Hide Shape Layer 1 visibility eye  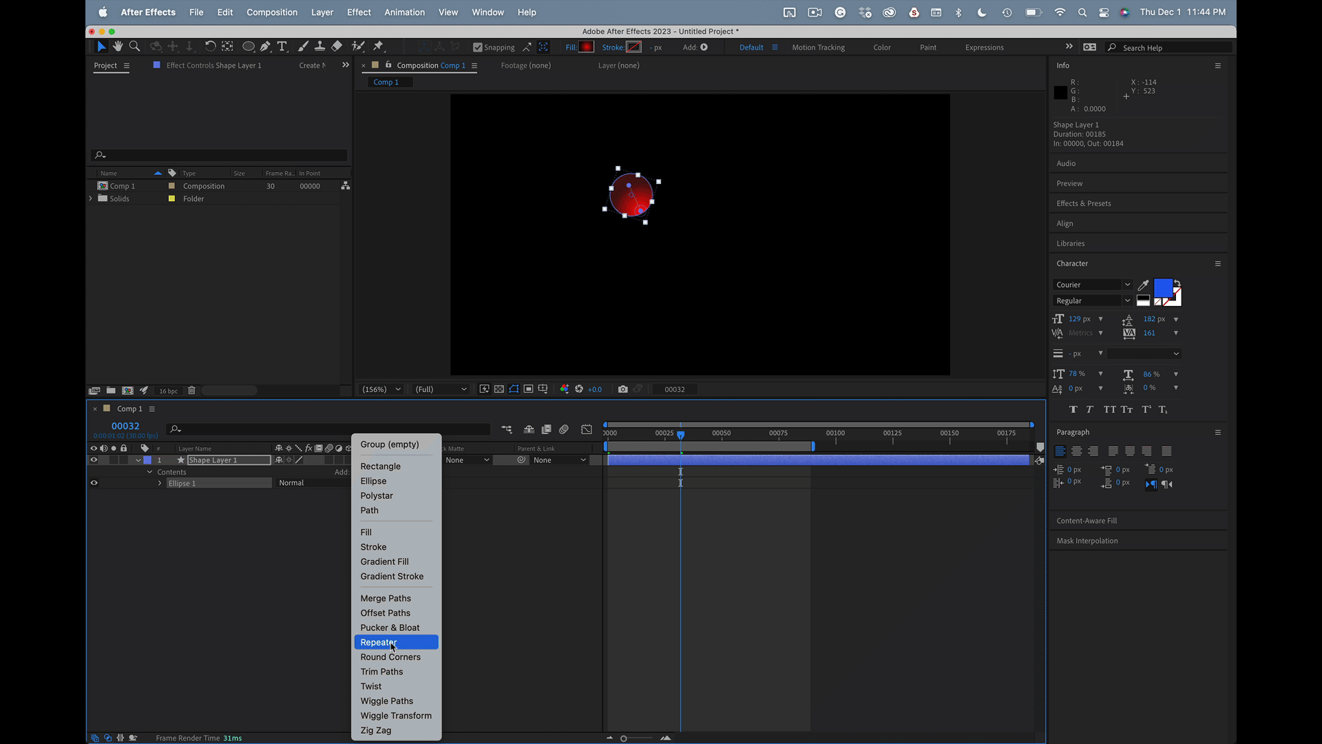tap(94, 460)
